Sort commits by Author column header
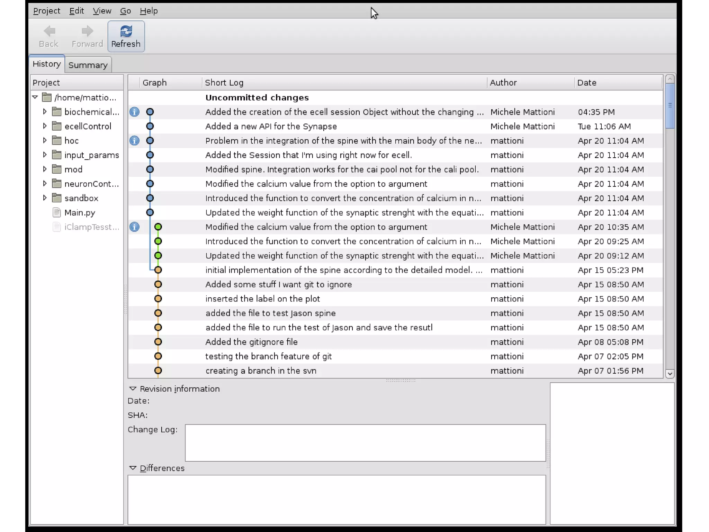709x532 pixels. [x=503, y=82]
